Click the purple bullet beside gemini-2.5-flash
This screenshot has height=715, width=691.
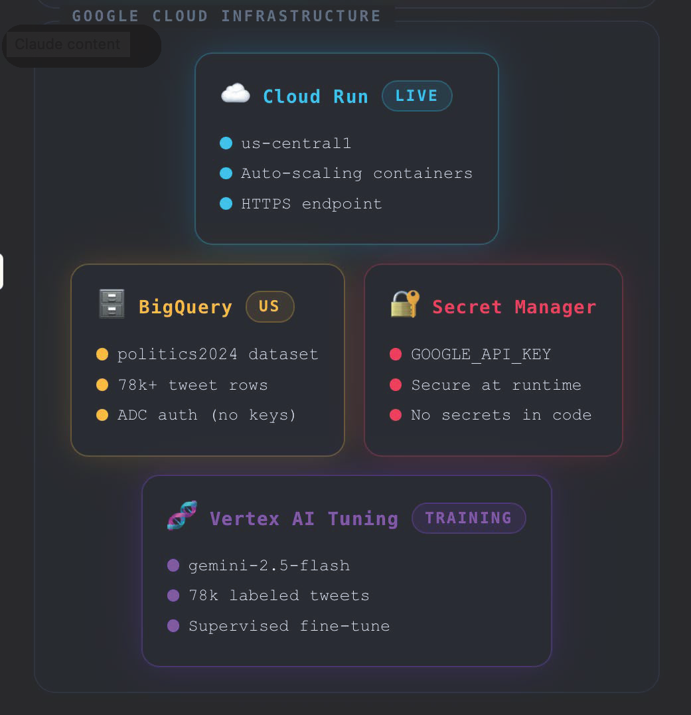point(173,566)
